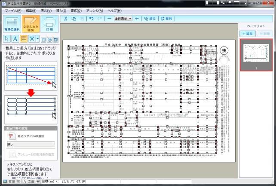The width and height of the screenshot is (276, 186).
Task: Click the stamp insert small icon
Action: pos(49,40)
